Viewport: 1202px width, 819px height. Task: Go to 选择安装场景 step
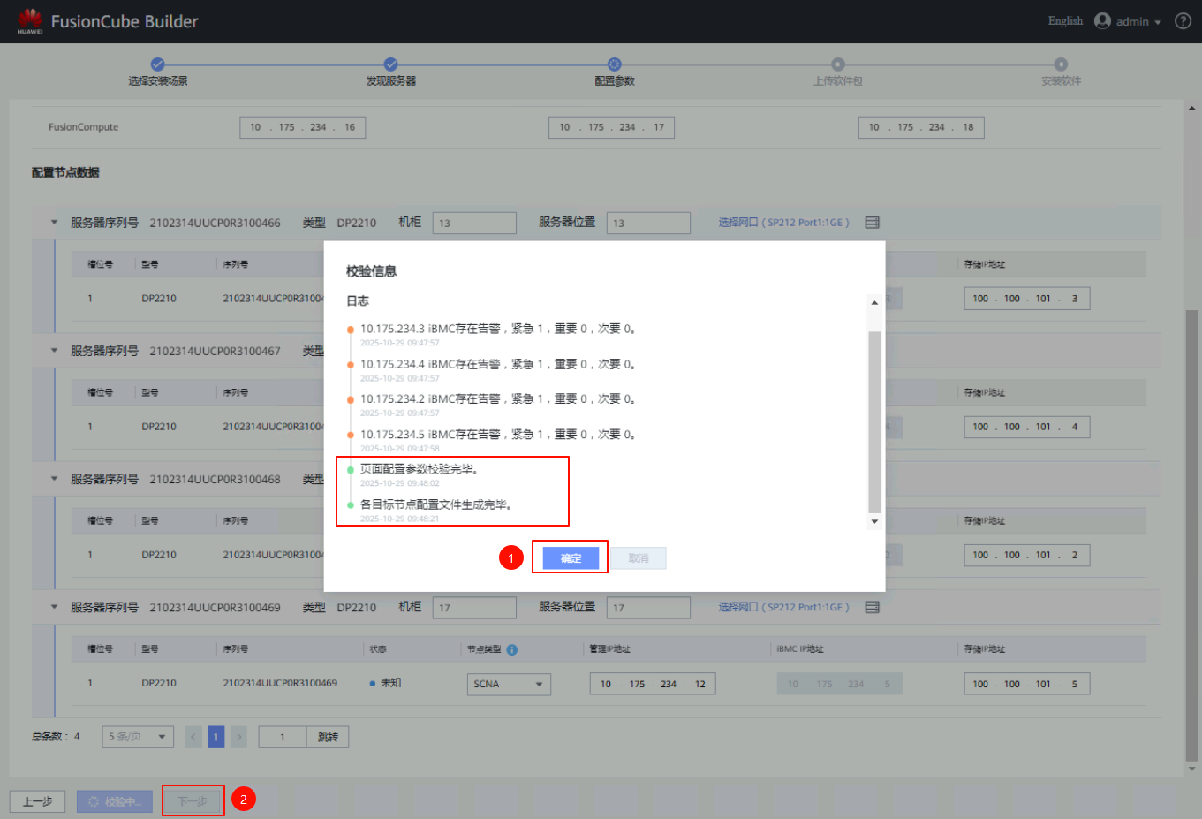(x=157, y=64)
